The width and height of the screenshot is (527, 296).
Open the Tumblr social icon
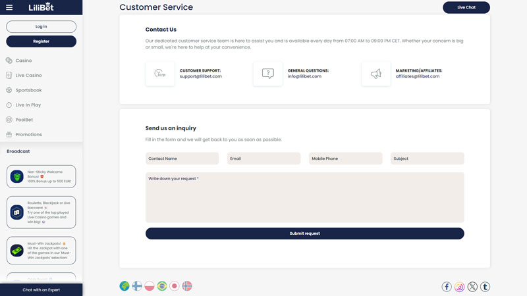[x=485, y=287]
